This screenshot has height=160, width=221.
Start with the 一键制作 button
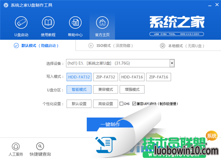tap(110, 124)
